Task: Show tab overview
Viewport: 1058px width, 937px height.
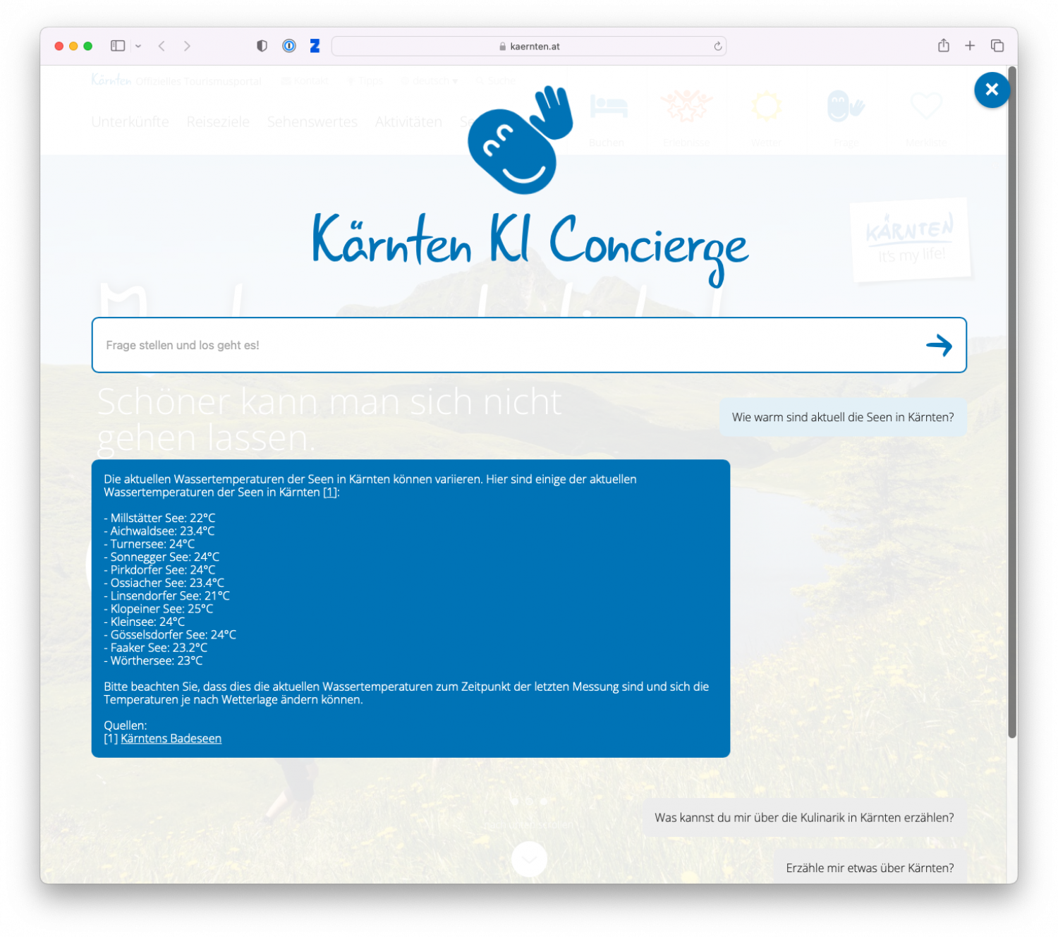Action: (x=997, y=46)
